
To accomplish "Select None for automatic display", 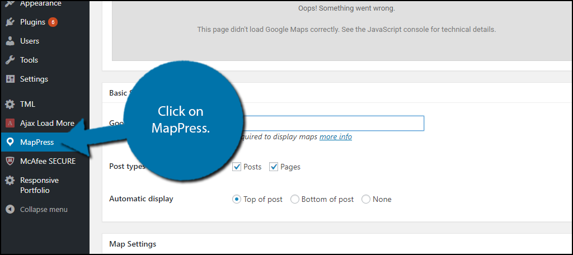I will tap(366, 200).
